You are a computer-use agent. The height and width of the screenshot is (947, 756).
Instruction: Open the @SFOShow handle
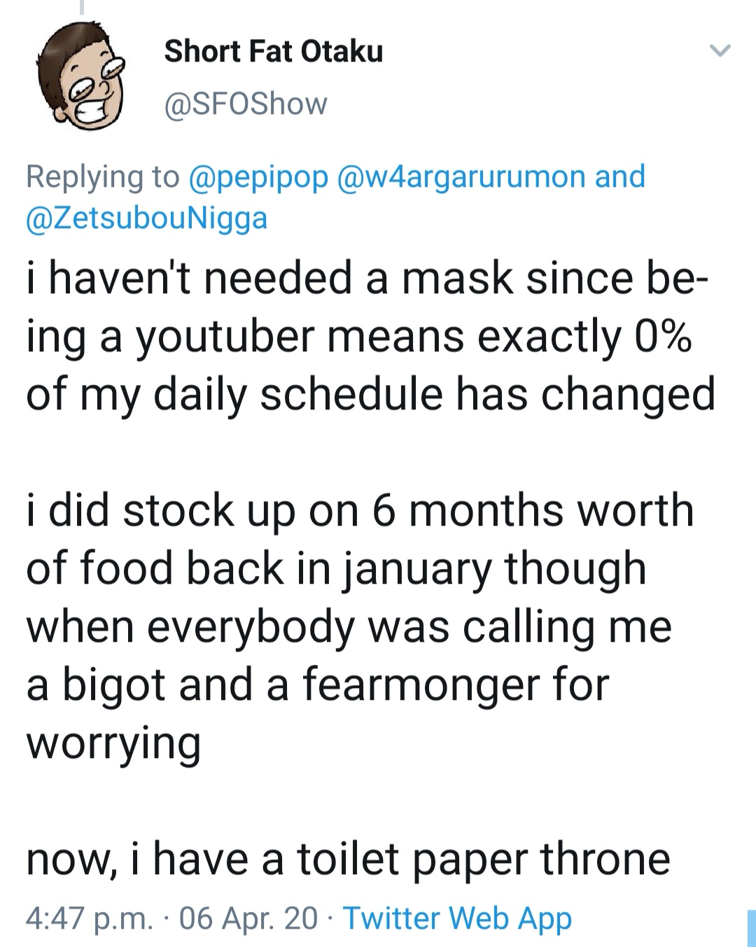click(x=246, y=104)
